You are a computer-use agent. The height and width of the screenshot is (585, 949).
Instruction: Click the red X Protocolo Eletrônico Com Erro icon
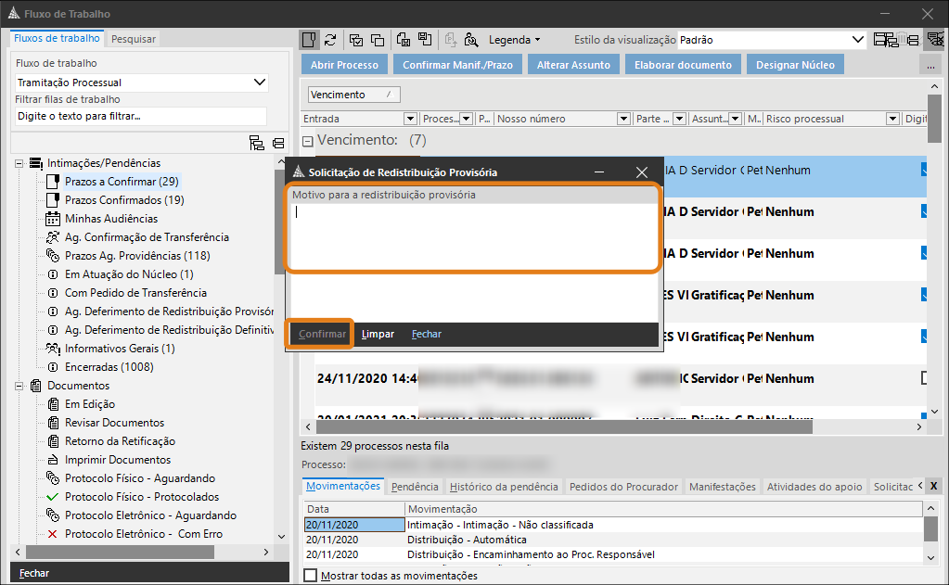[x=53, y=534]
